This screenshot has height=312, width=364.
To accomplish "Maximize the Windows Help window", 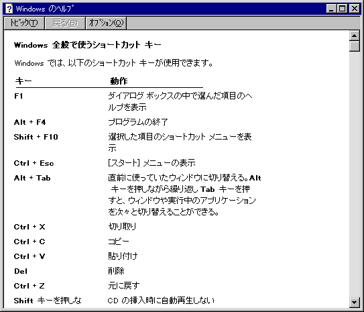I will [x=342, y=9].
